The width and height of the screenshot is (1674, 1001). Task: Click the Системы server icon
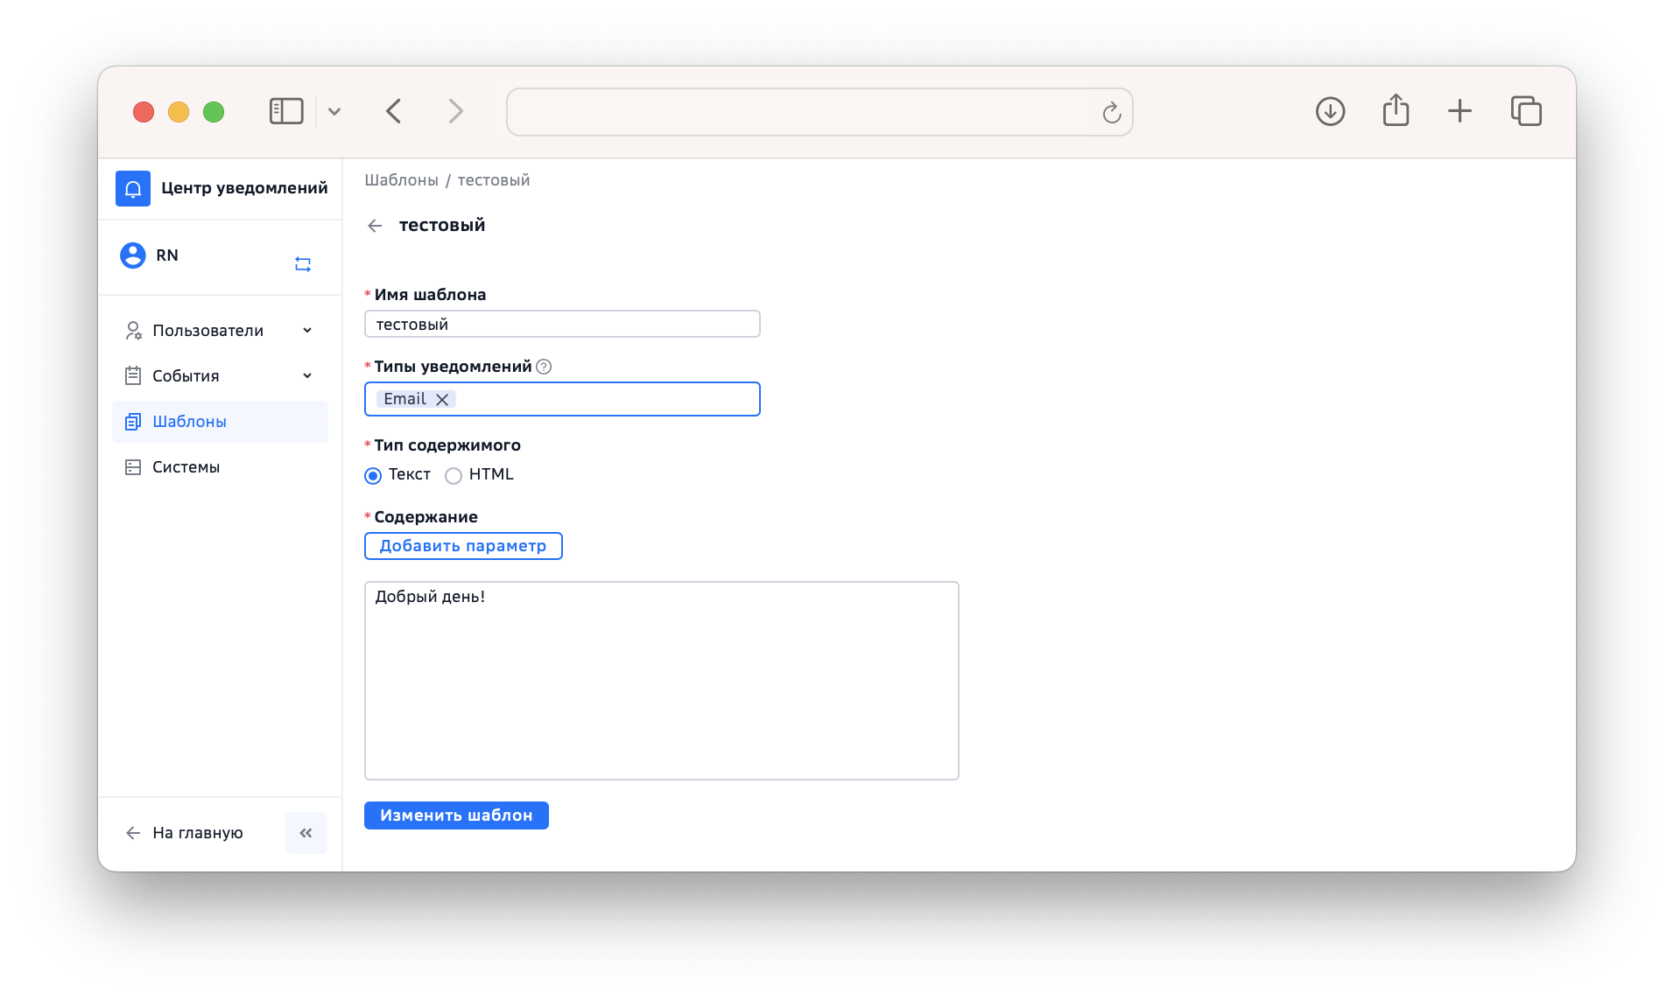[133, 467]
